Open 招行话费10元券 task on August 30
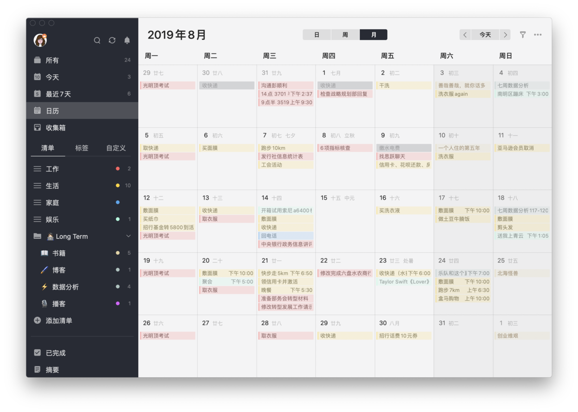The image size is (578, 412). 404,336
